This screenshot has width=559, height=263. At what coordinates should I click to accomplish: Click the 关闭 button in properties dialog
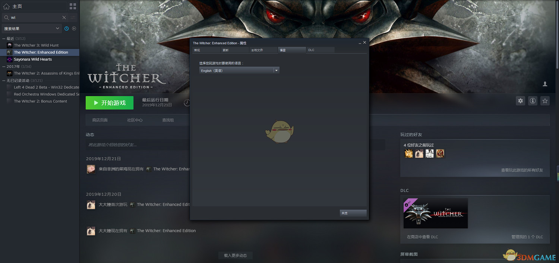353,213
